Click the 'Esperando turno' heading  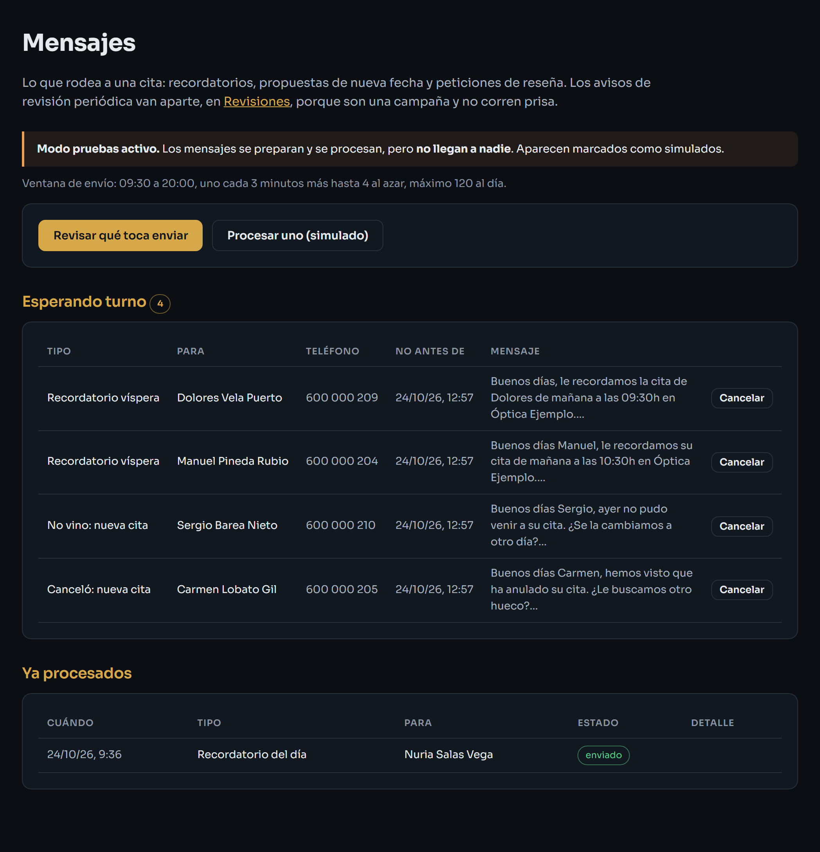[x=85, y=302]
